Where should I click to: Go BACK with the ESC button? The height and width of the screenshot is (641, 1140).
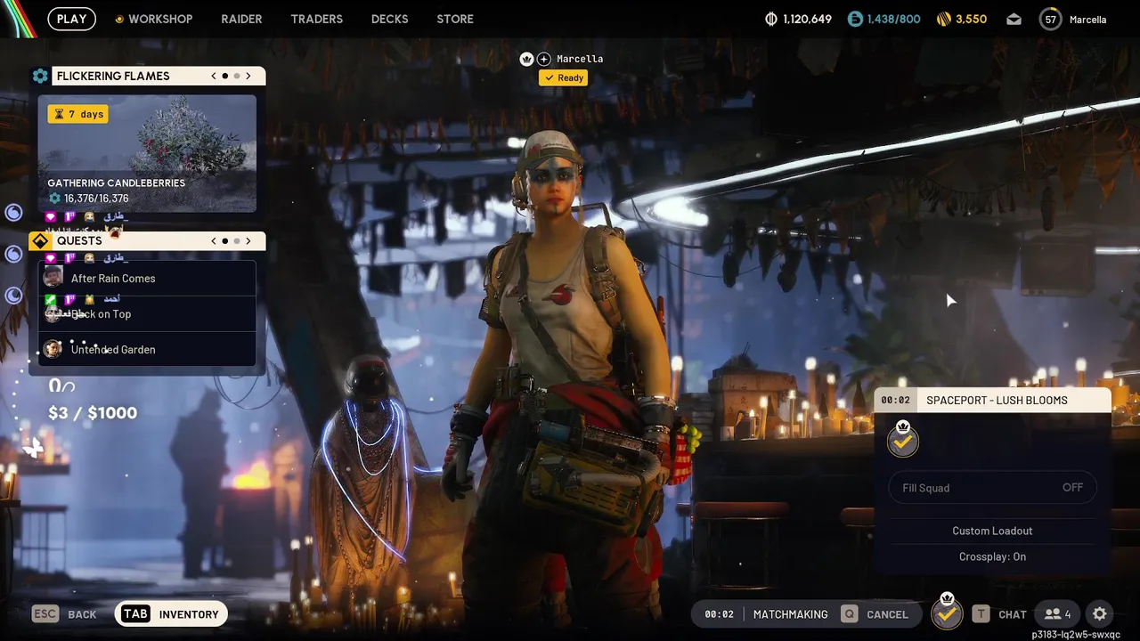64,614
